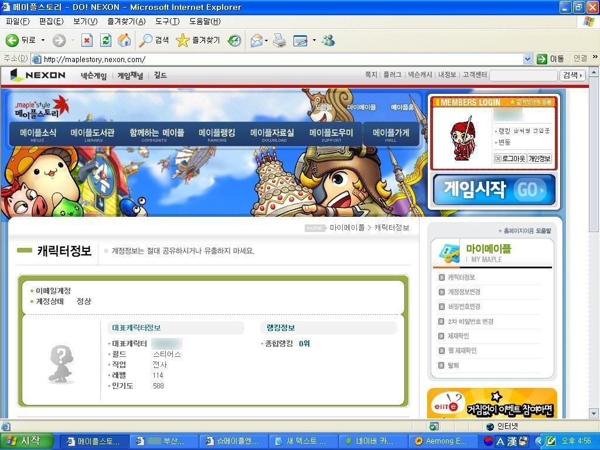Open the Edit button dropdown arrow
The width and height of the screenshot is (600, 450).
pyautogui.click(x=314, y=40)
